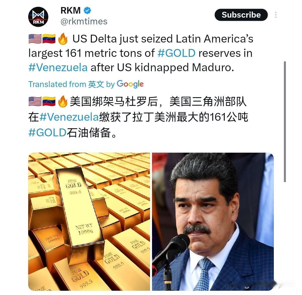Click the fire emoji in English tweet
This screenshot has height=295, width=302.
(63, 39)
